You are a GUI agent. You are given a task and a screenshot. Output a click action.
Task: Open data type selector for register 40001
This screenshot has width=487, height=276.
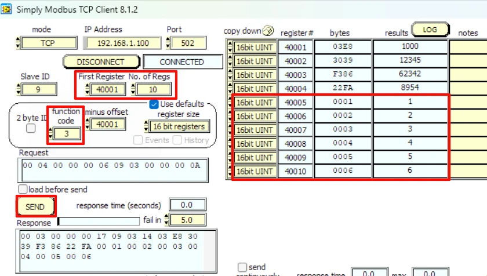tap(255, 47)
